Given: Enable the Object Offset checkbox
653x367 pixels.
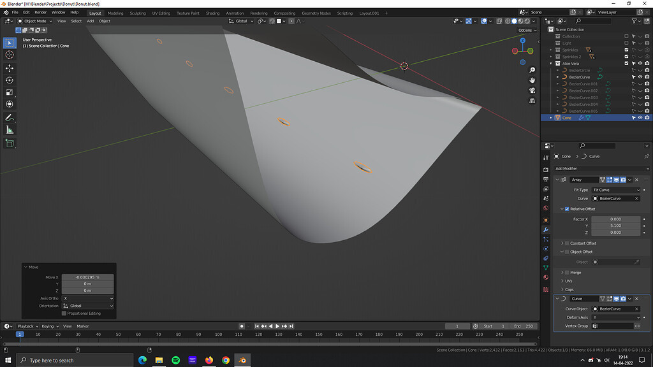Looking at the screenshot, I should [x=567, y=252].
